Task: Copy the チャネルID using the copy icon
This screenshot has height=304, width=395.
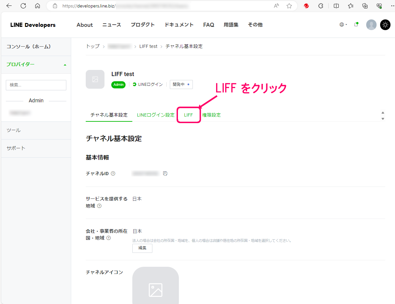Action: point(165,174)
